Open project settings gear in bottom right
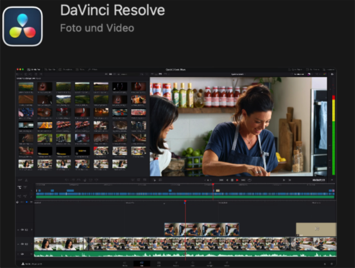This screenshot has height=268, width=355. point(332,264)
